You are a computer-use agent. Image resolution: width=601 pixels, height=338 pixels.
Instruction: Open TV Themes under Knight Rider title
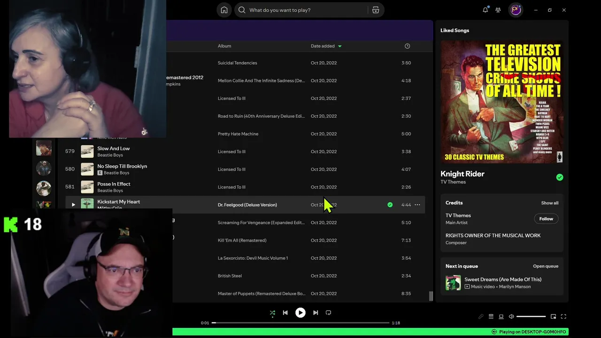point(453,182)
